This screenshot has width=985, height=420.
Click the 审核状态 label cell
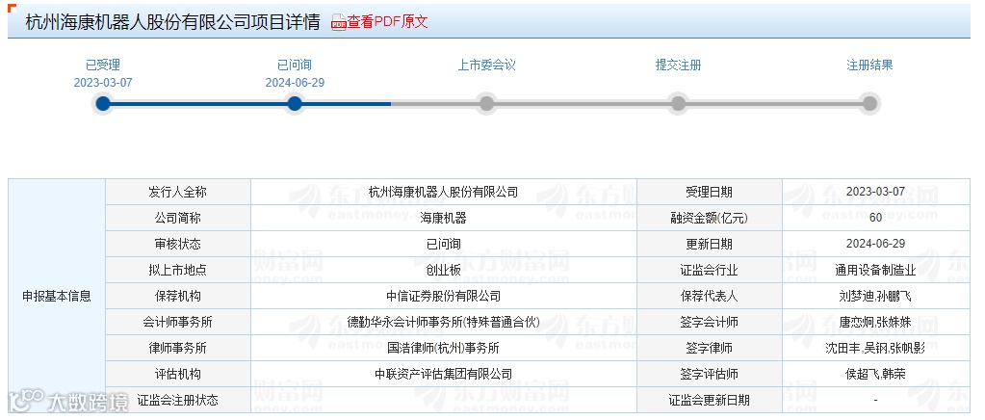pyautogui.click(x=178, y=244)
